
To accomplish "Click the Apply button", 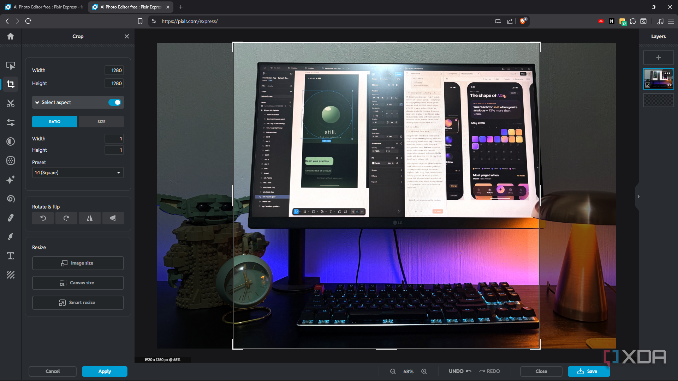I will pos(105,371).
